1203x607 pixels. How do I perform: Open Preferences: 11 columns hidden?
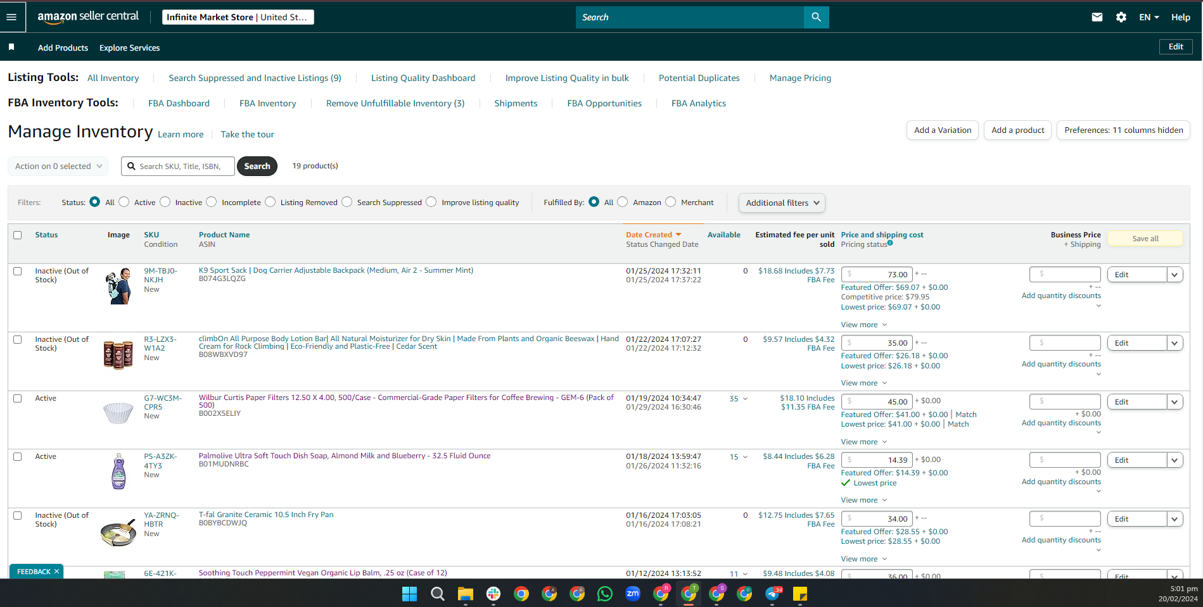point(1124,130)
